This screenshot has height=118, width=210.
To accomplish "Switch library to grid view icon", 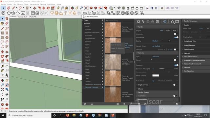I will [x=117, y=104].
